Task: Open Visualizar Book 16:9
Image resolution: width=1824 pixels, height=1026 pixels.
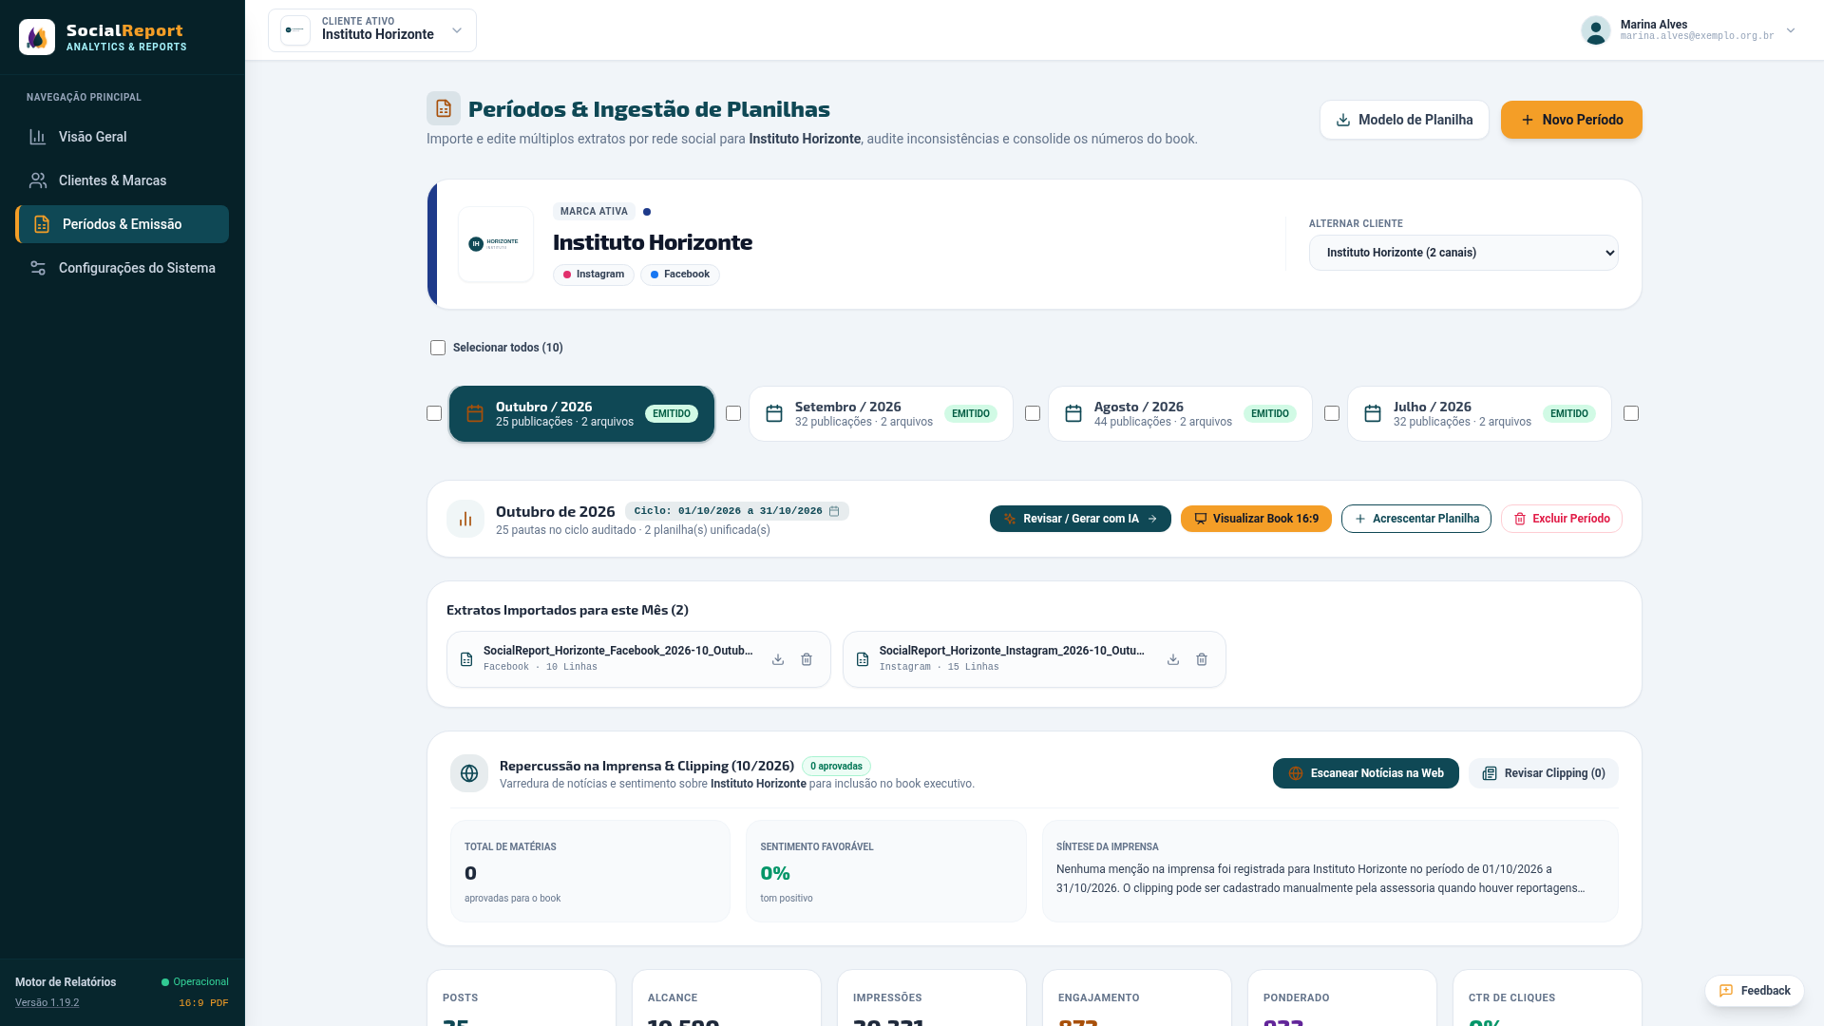Action: (1256, 519)
